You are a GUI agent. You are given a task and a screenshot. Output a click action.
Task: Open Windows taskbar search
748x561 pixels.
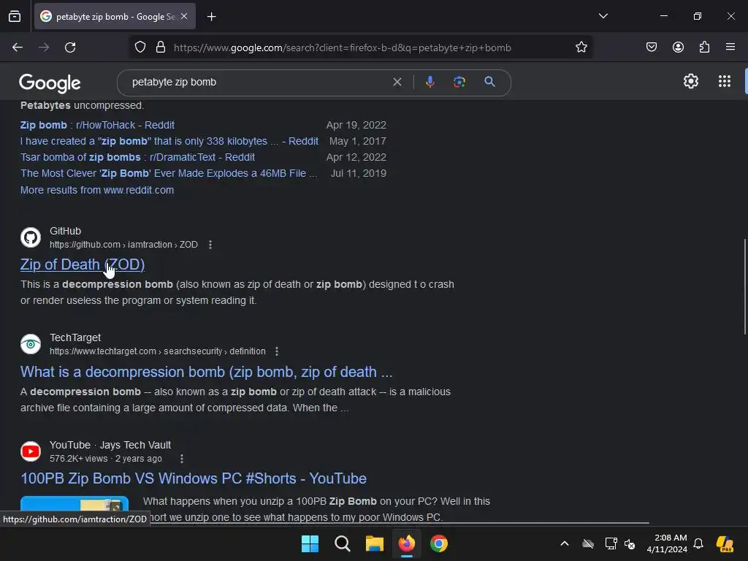342,543
